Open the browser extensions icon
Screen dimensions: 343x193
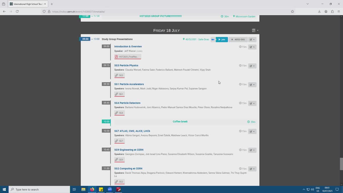pyautogui.click(x=332, y=12)
